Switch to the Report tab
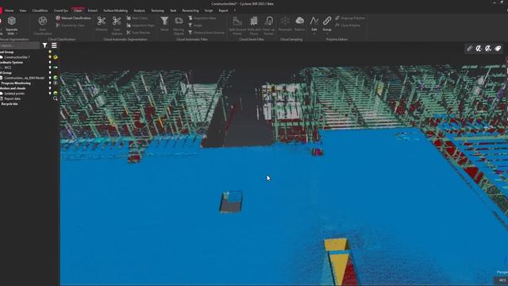This screenshot has height=286, width=508. pyautogui.click(x=223, y=10)
